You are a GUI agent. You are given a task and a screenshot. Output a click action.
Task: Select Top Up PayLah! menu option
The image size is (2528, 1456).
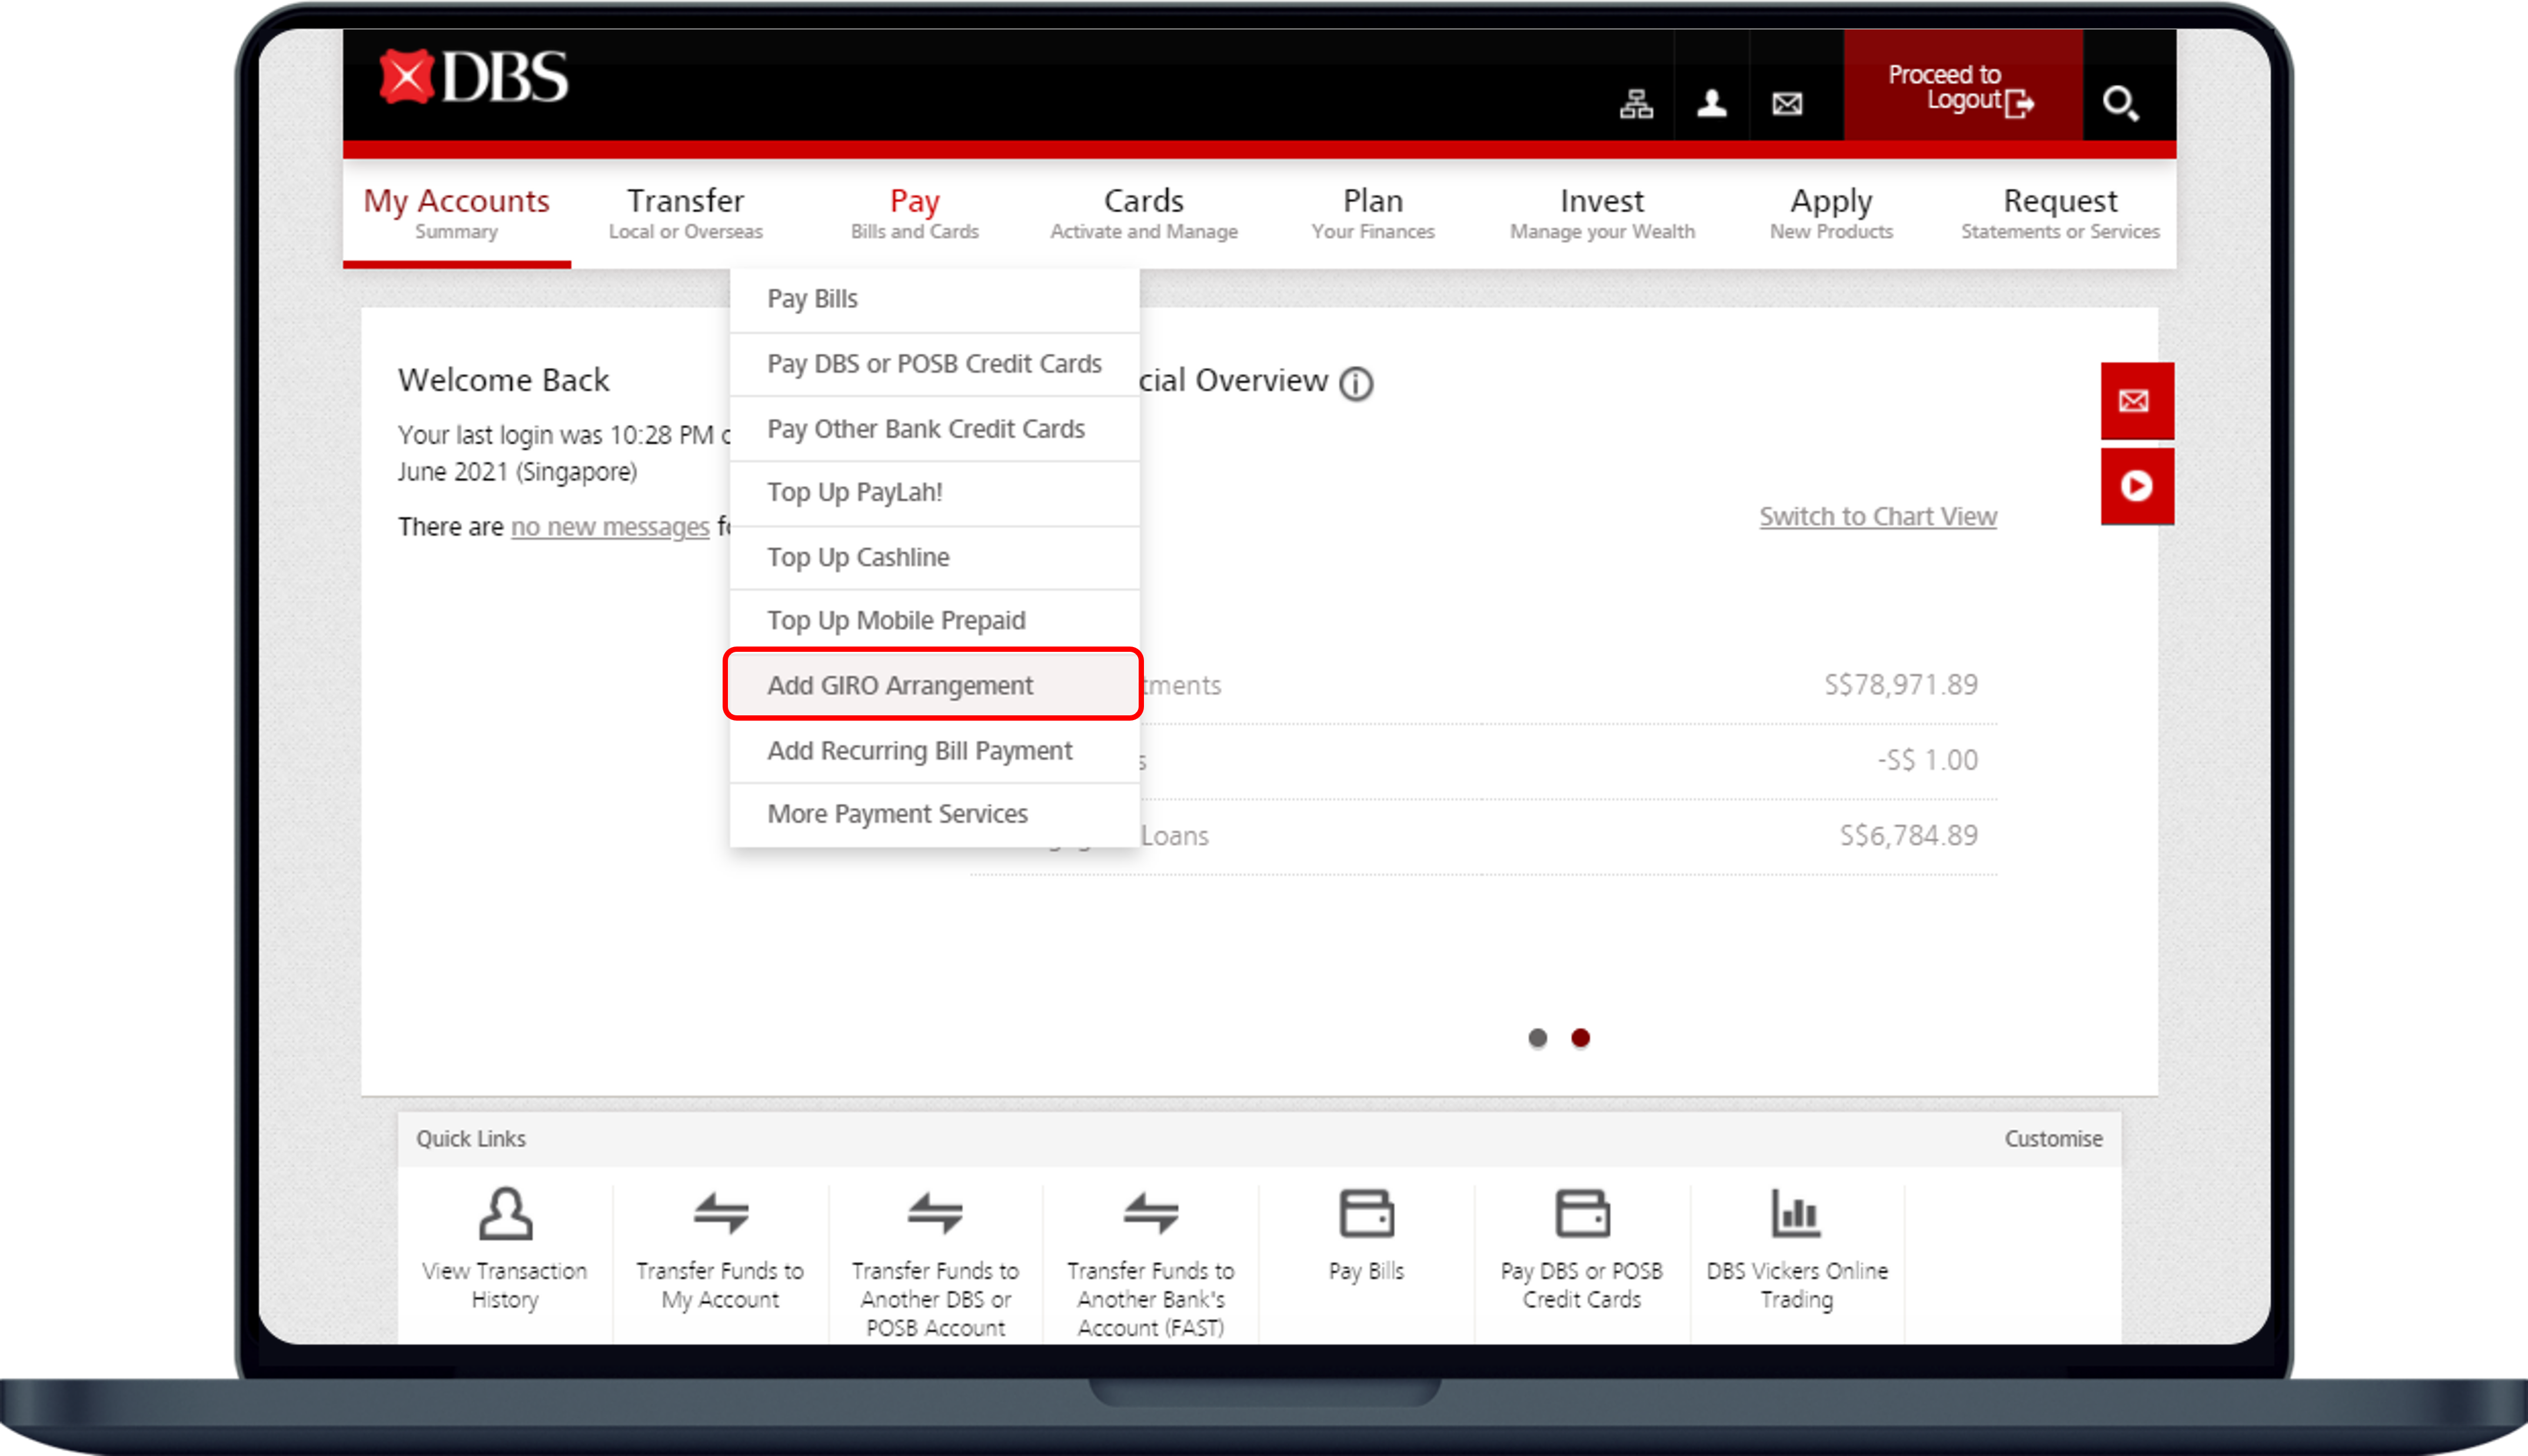click(855, 493)
